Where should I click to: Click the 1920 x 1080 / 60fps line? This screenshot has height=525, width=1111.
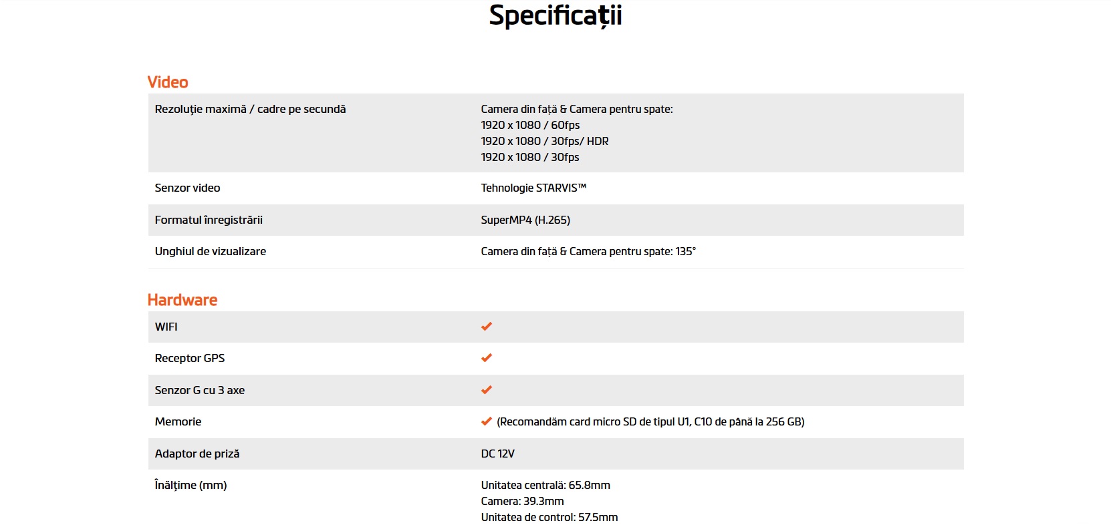[530, 125]
